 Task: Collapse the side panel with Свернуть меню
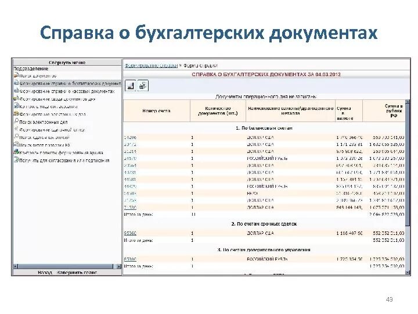(x=67, y=62)
